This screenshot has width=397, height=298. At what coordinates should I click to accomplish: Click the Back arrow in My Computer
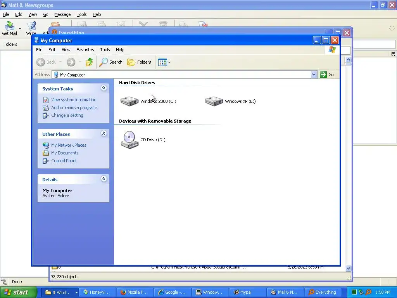[40, 62]
